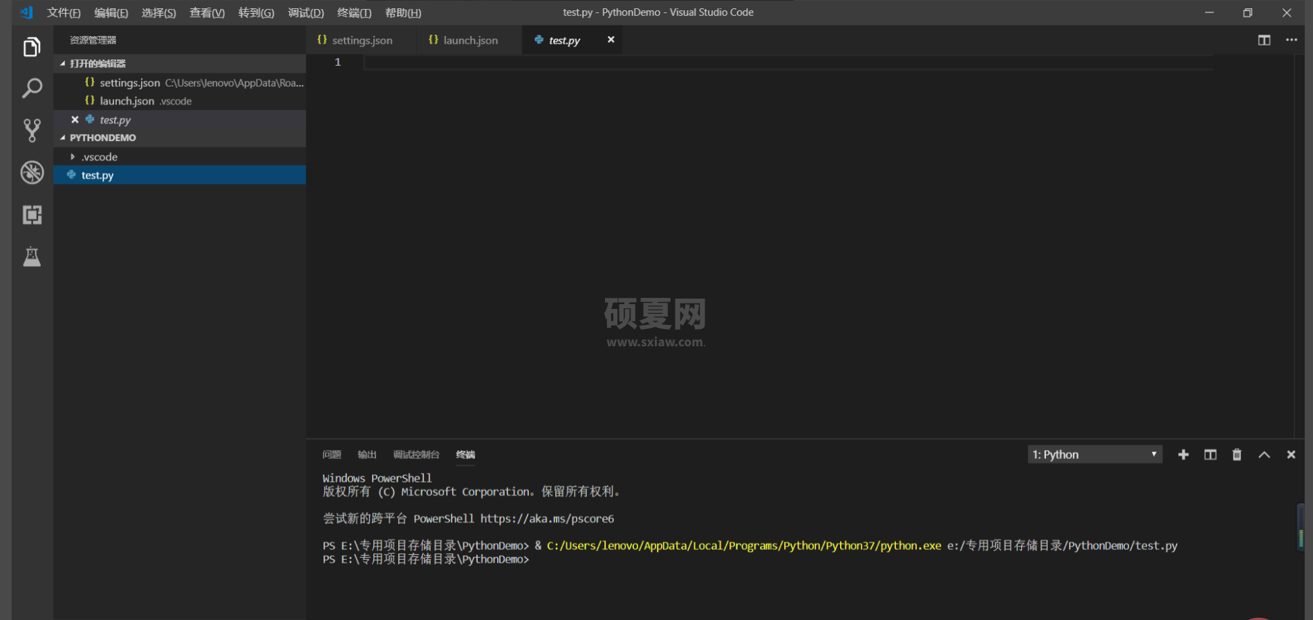The height and width of the screenshot is (620, 1313).
Task: Open the Explorer view in activity bar
Action: (32, 47)
